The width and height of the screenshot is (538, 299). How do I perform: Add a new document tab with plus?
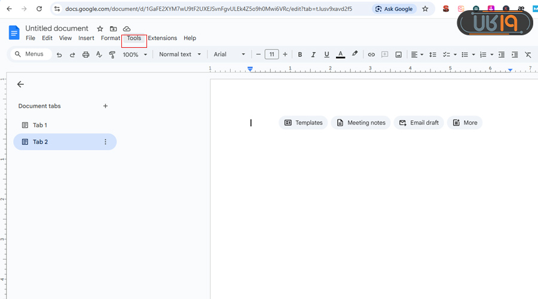[x=105, y=106]
